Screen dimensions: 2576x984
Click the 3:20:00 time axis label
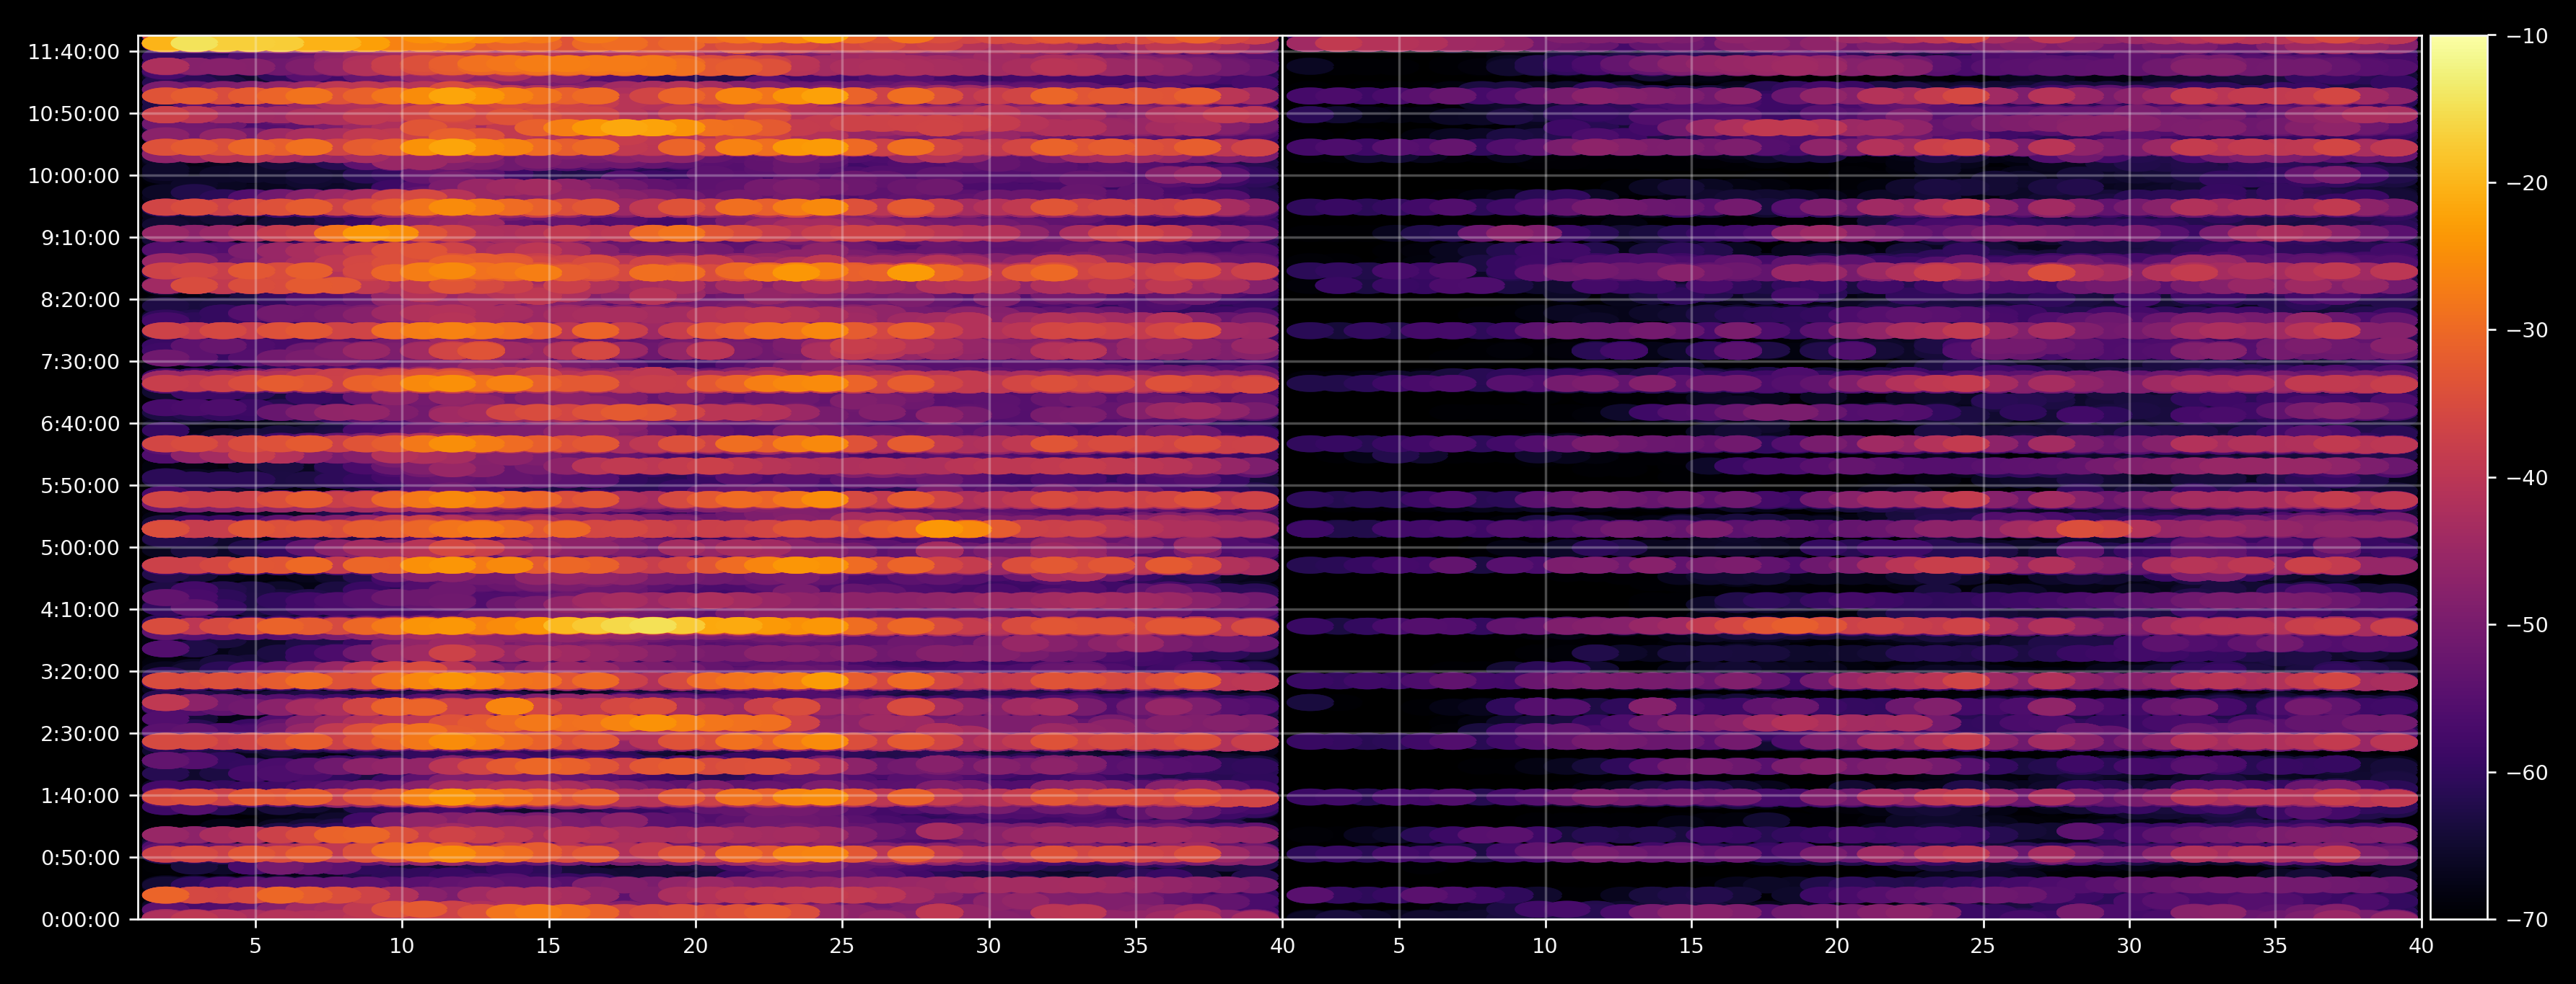point(80,671)
